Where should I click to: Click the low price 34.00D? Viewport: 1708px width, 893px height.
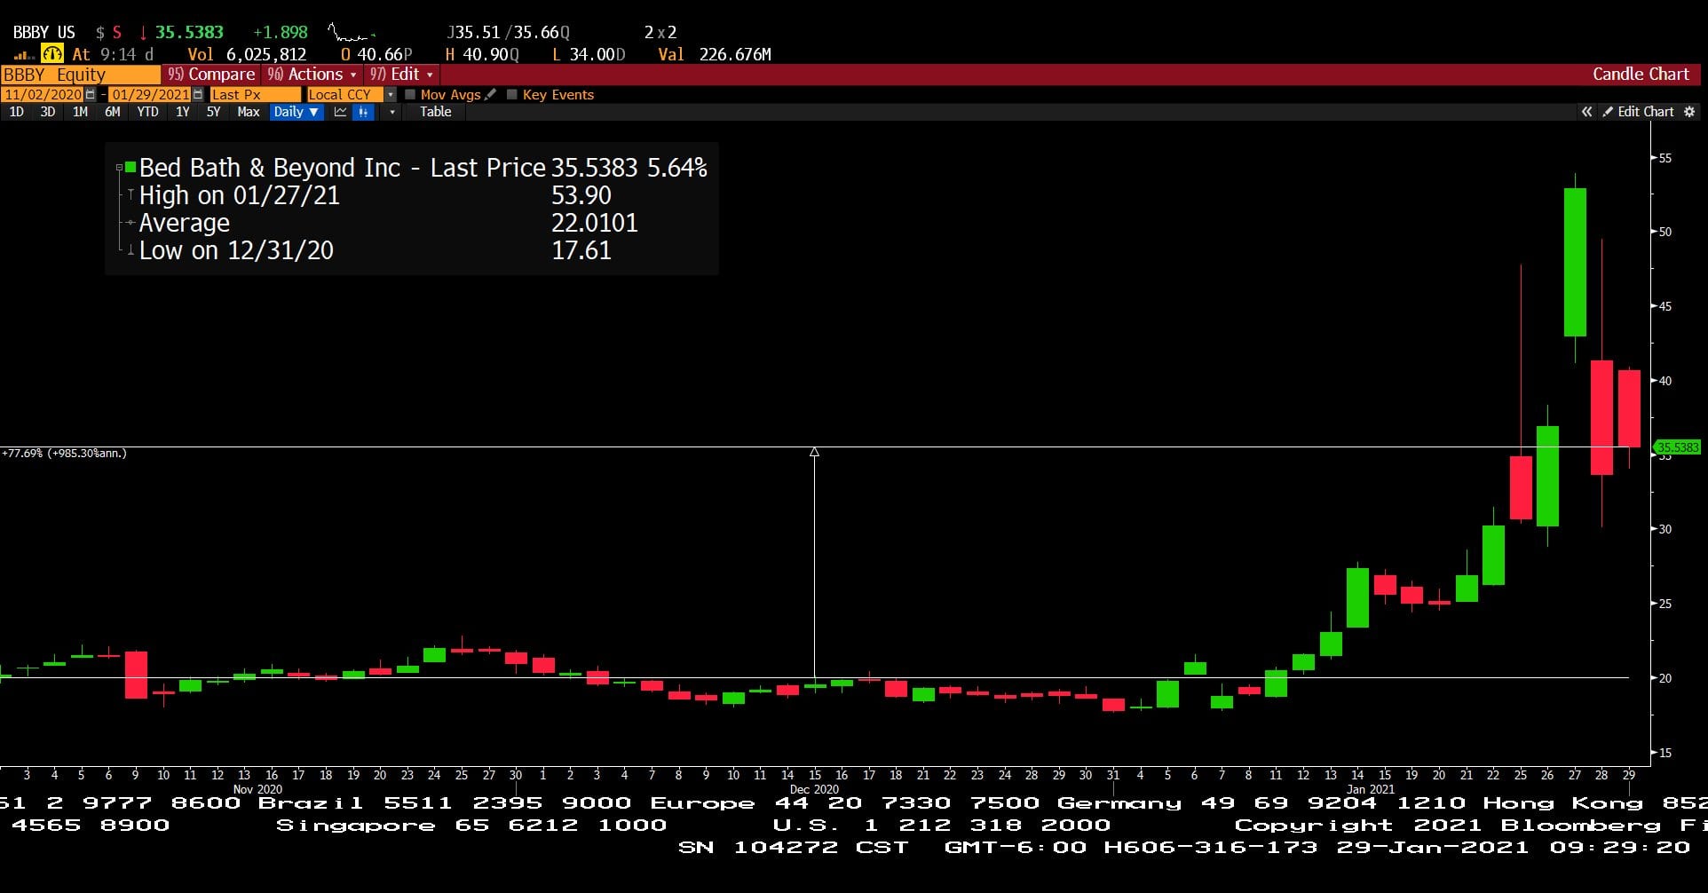(597, 55)
